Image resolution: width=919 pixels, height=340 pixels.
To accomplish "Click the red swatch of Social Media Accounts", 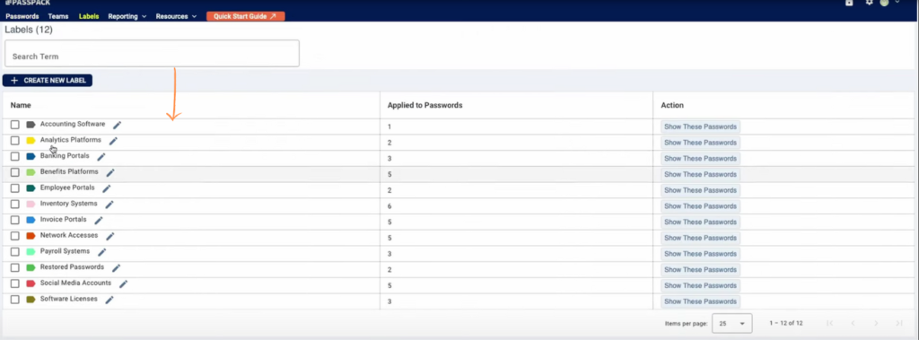I will [31, 283].
